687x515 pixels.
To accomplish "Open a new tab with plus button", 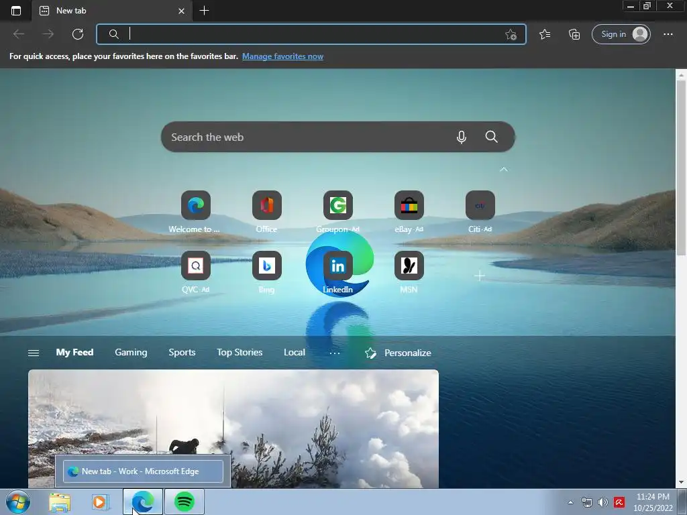I will tap(204, 11).
